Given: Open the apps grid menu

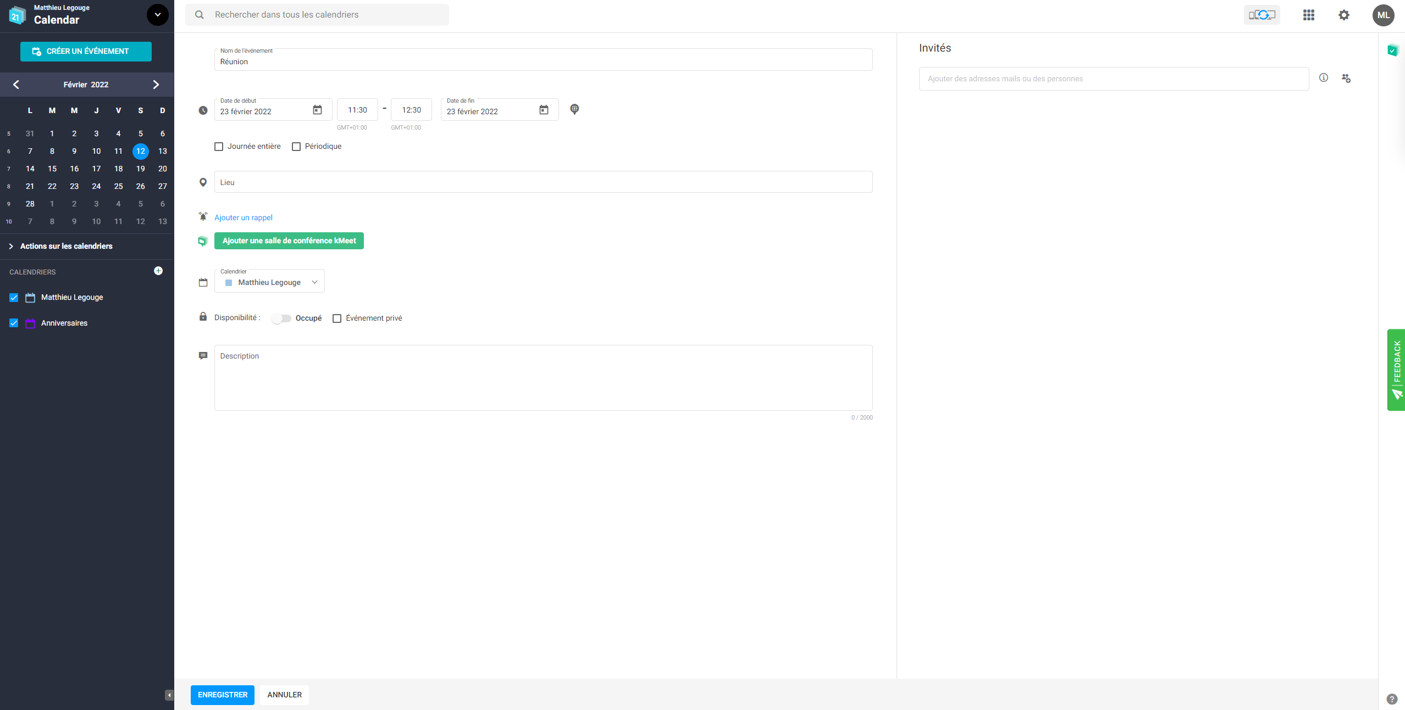Looking at the screenshot, I should (1308, 15).
